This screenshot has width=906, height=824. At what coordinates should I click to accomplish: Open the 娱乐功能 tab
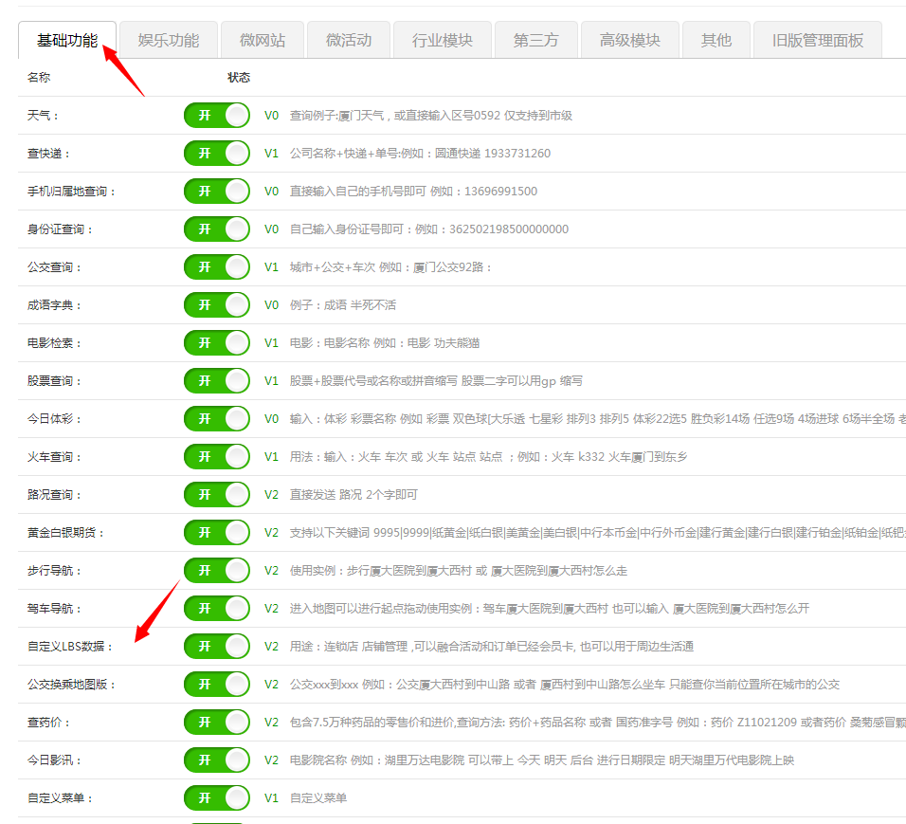click(169, 40)
